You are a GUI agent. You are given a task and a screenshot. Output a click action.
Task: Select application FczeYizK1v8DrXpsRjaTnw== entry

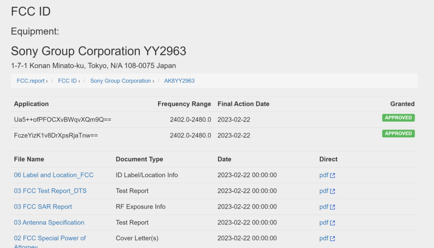coord(56,135)
